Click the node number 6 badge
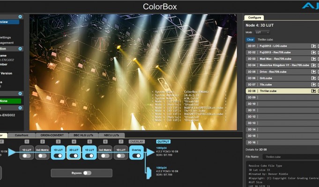This screenshot has height=187, width=319. point(105,142)
